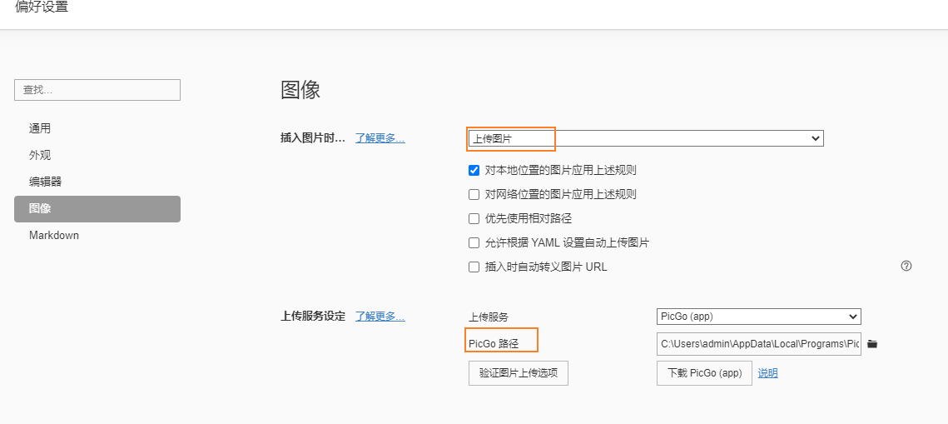Viewport: 948px width, 424px height.
Task: Click the 下载 PicGo (app) button
Action: point(704,373)
